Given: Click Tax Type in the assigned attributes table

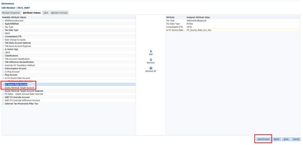Looking at the screenshot, I should [170, 21].
